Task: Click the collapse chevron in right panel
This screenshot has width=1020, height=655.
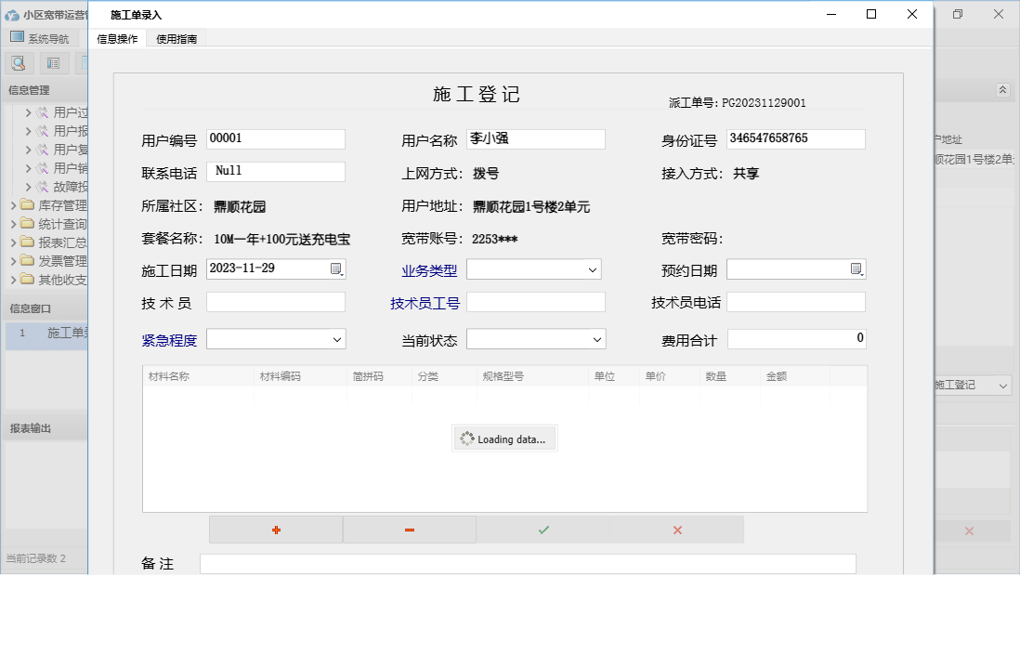Action: 1002,90
